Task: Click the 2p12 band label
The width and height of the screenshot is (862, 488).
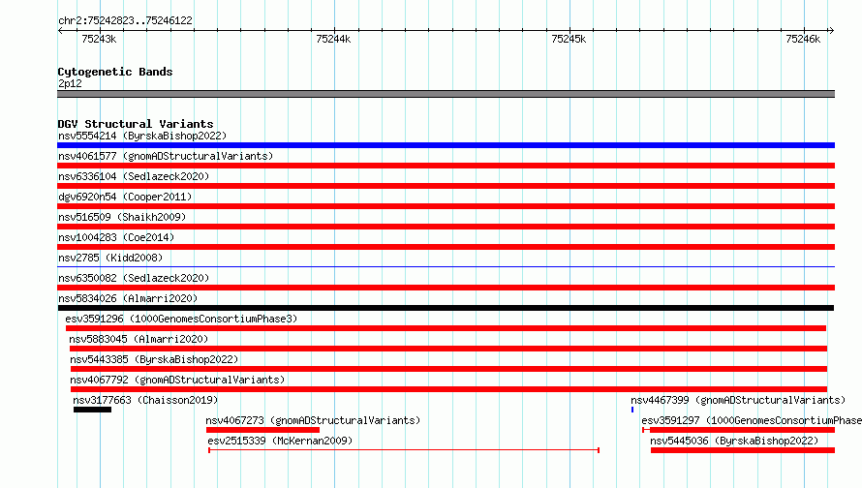Action: click(x=70, y=83)
